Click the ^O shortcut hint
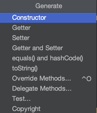This screenshot has width=97, height=113. pyautogui.click(x=87, y=79)
